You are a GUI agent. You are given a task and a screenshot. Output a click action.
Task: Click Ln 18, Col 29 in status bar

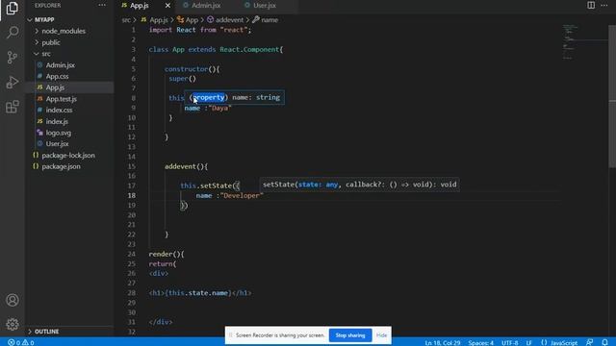443,342
